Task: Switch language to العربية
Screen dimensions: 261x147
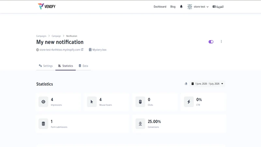Action: (x=218, y=7)
